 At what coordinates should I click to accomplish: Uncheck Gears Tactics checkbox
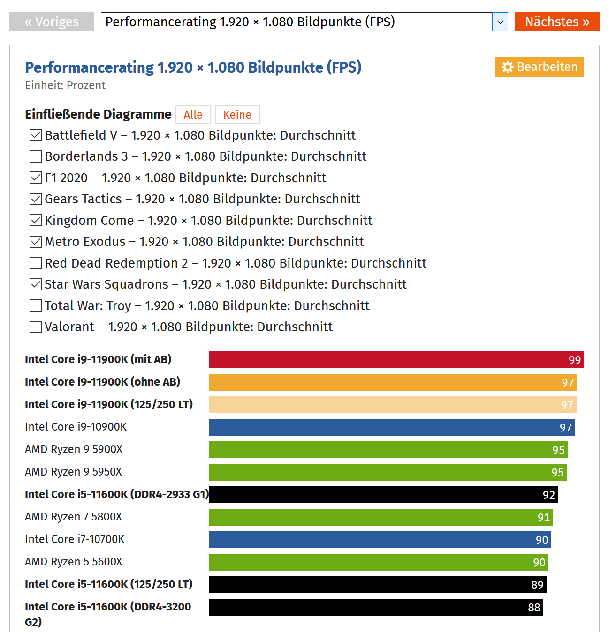pos(36,199)
